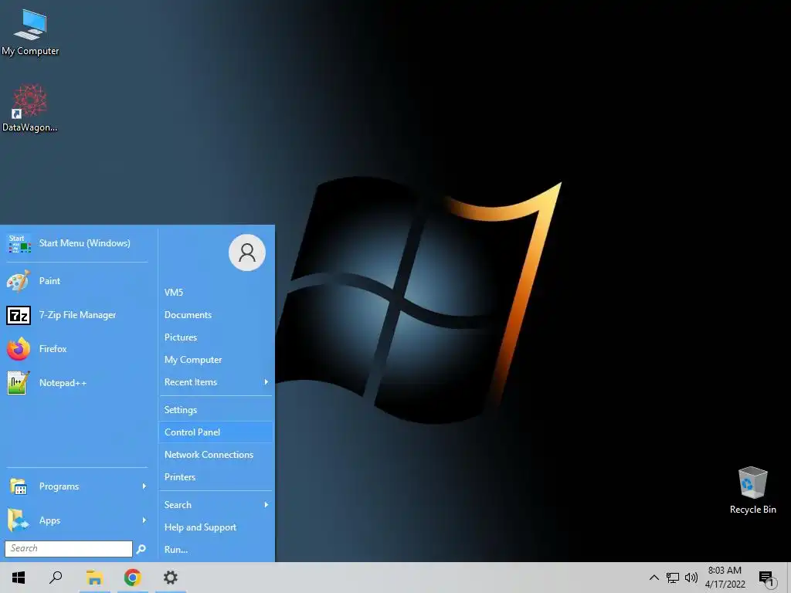Open the notification center icon
Screen dimensions: 791x593
(x=767, y=578)
